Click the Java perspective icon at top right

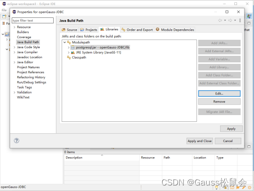click(249, 16)
